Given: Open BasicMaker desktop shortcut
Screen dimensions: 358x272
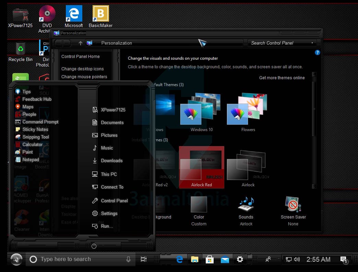Looking at the screenshot, I should (100, 16).
